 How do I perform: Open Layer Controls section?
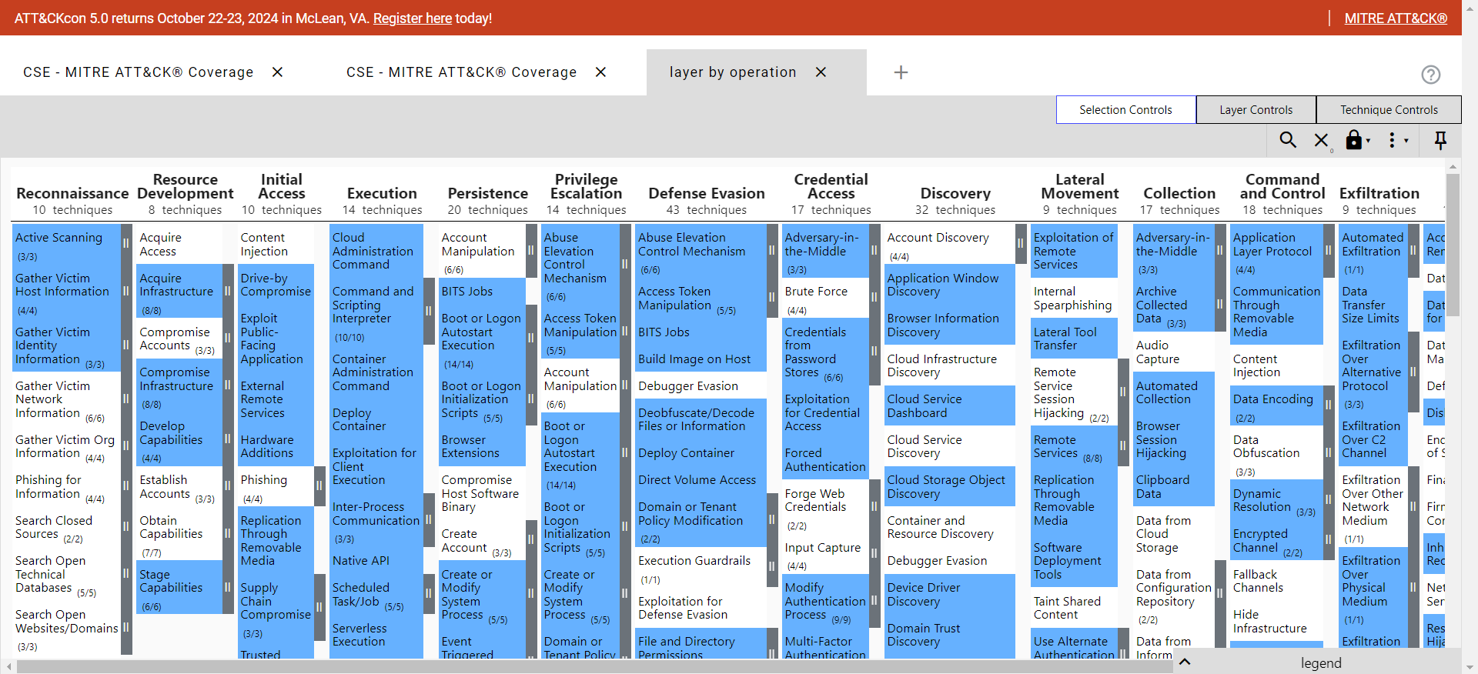coord(1256,110)
